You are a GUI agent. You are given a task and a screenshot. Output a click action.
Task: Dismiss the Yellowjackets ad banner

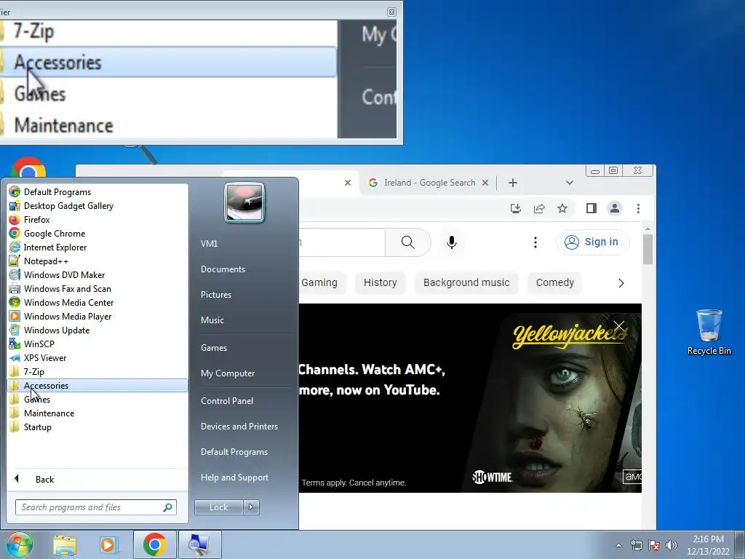click(619, 326)
